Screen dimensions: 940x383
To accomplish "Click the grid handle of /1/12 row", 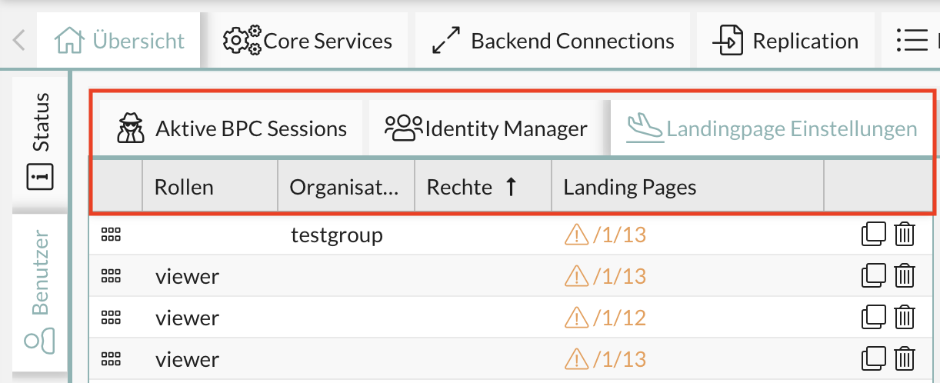I will [x=112, y=318].
